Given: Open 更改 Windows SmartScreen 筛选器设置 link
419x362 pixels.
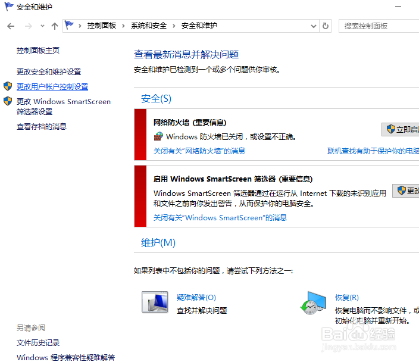Looking at the screenshot, I should tap(64, 107).
